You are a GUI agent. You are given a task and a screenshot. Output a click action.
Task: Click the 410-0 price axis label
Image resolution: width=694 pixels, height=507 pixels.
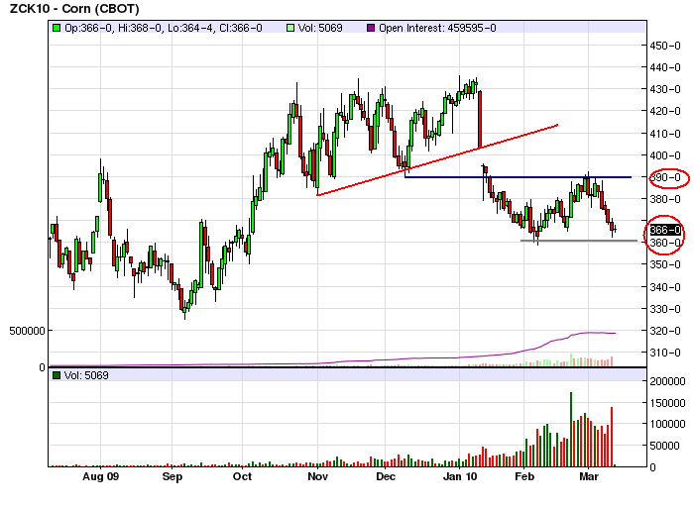pos(665,134)
